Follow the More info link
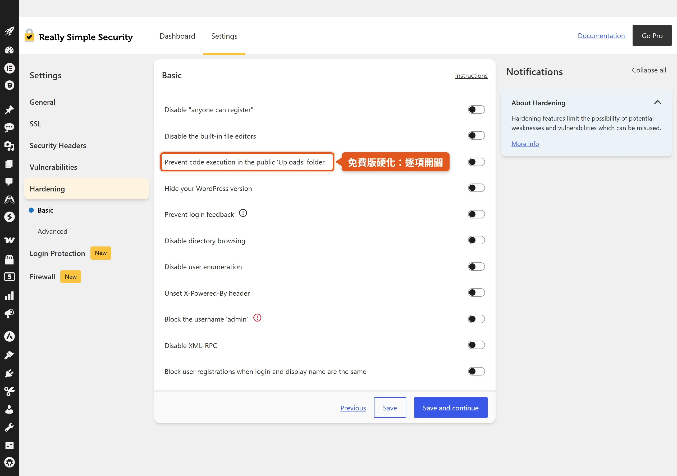This screenshot has width=677, height=476. (x=525, y=144)
